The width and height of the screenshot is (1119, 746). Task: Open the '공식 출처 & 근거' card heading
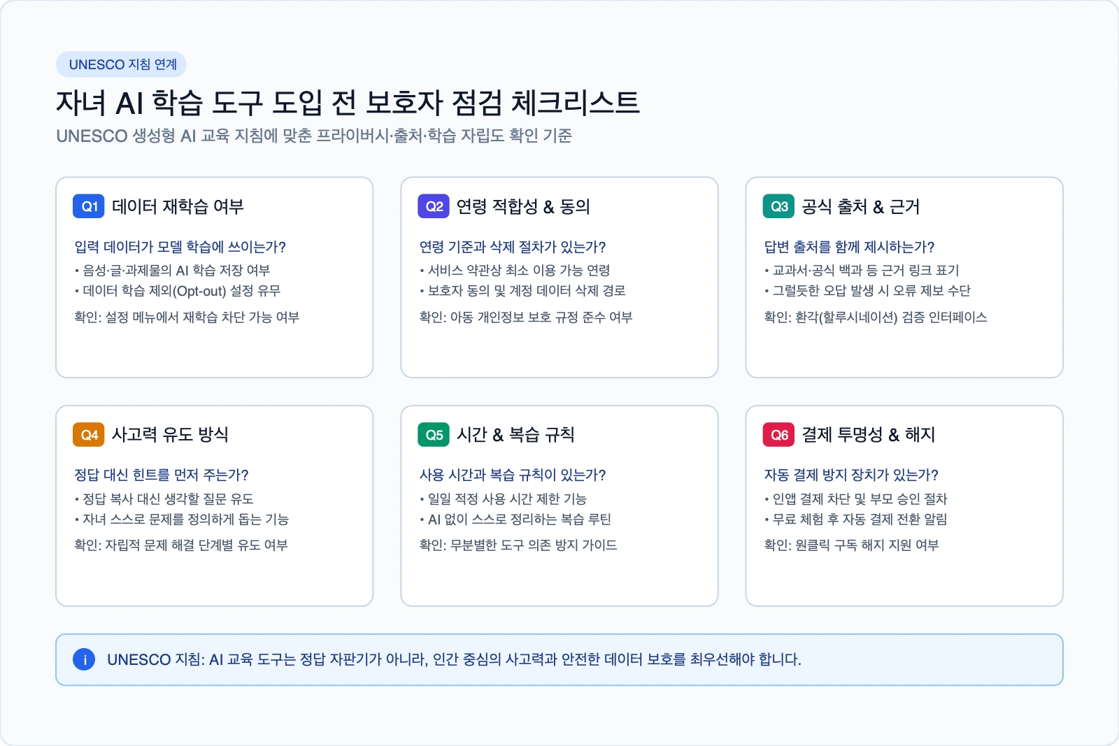(860, 207)
